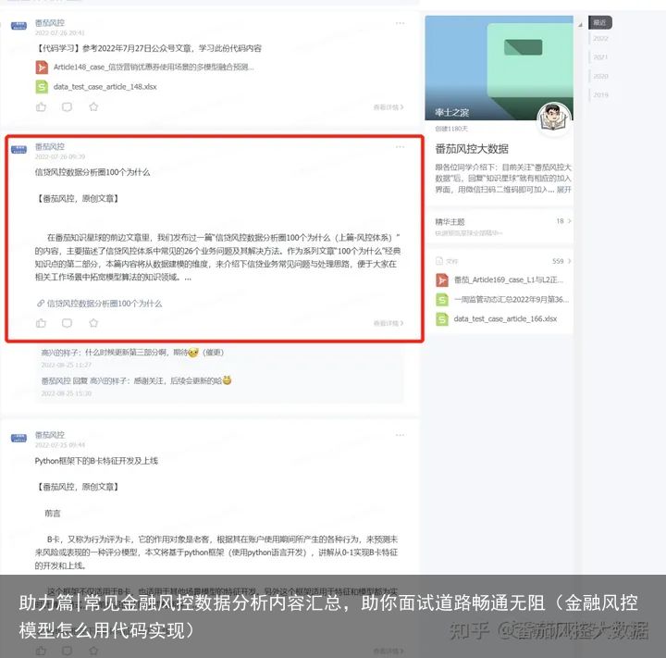Image resolution: width=666 pixels, height=658 pixels.
Task: Open more options menu on 代码学习 post
Action: pyautogui.click(x=400, y=23)
